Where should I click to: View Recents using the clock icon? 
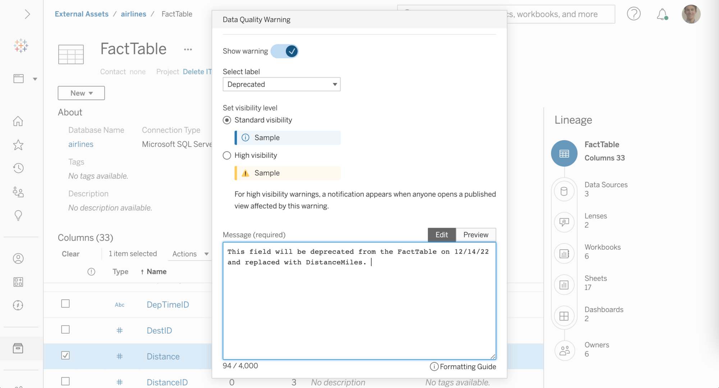click(x=18, y=168)
